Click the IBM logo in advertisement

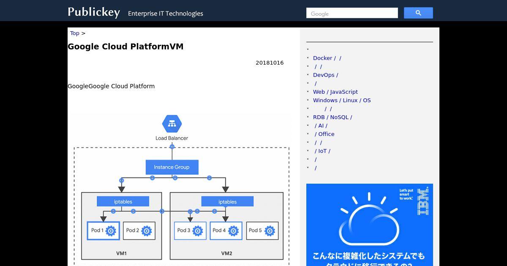pyautogui.click(x=423, y=201)
